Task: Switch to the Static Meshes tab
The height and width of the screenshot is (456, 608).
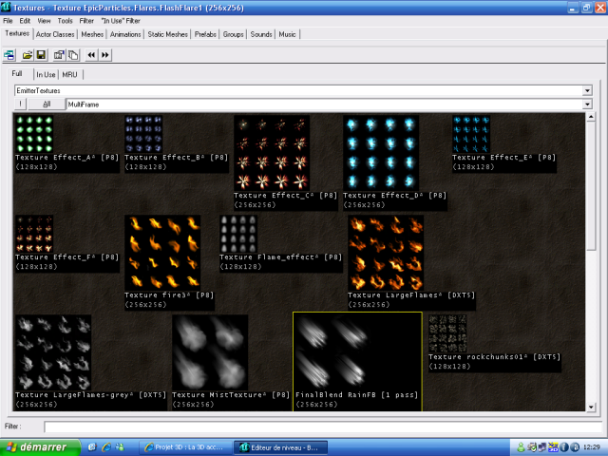Action: pyautogui.click(x=167, y=34)
